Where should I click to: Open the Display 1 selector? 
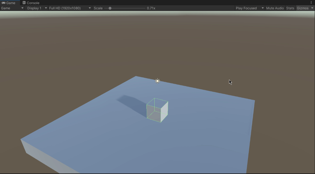tap(37, 8)
